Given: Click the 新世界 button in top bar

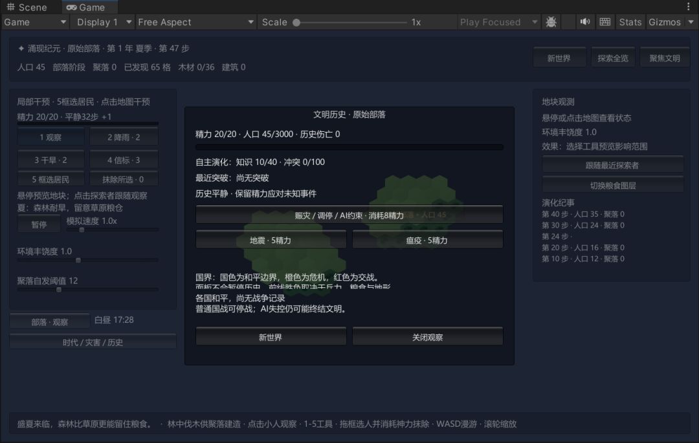Looking at the screenshot, I should (x=559, y=58).
